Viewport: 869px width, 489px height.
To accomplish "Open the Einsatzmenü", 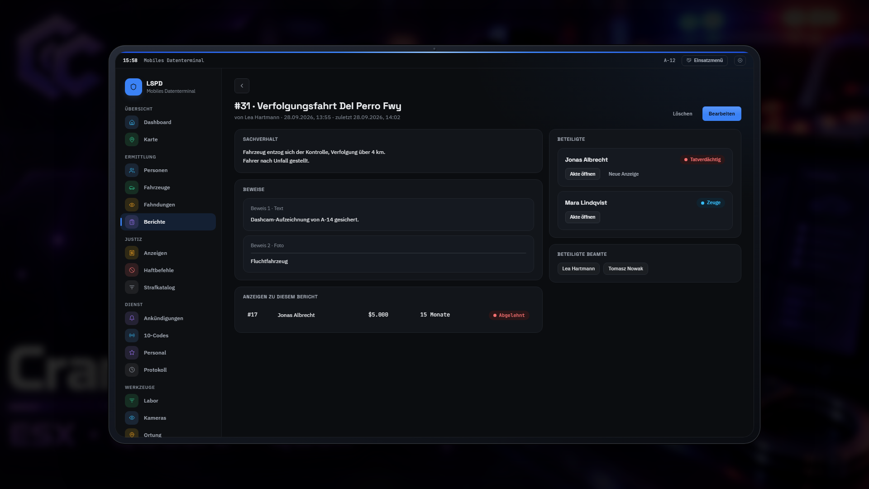I will pyautogui.click(x=705, y=60).
